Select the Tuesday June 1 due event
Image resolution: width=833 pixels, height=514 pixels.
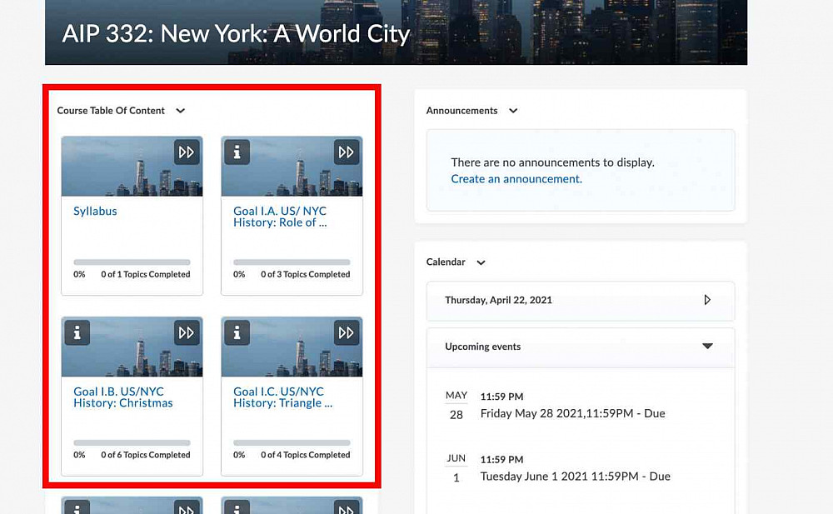(575, 477)
